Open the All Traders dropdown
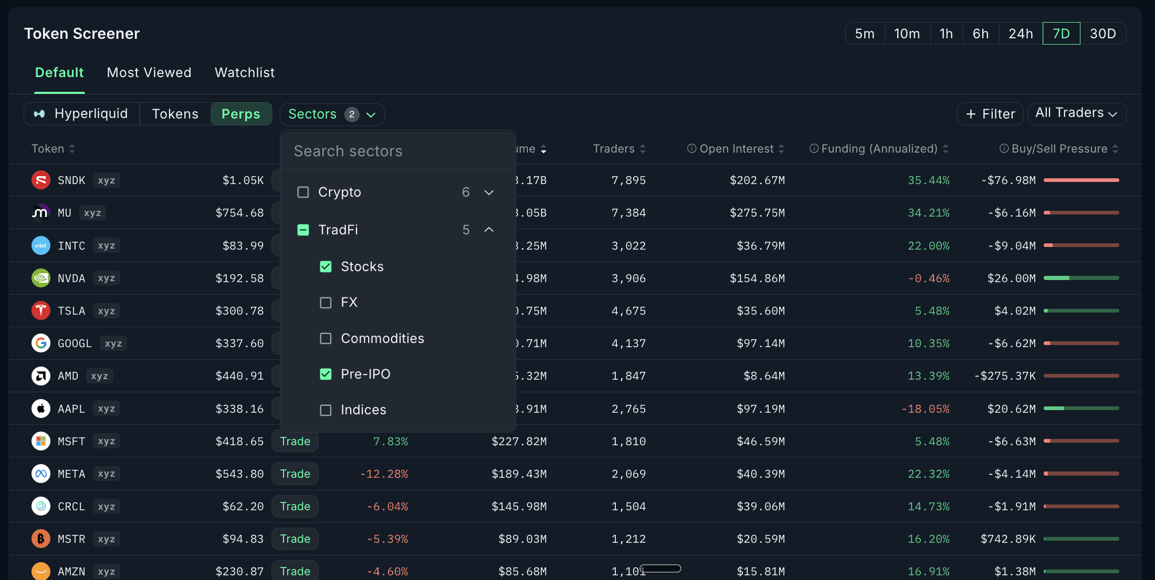Viewport: 1155px width, 580px height. point(1077,114)
